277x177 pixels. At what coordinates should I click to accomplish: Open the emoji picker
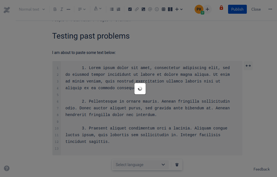tap(157, 9)
